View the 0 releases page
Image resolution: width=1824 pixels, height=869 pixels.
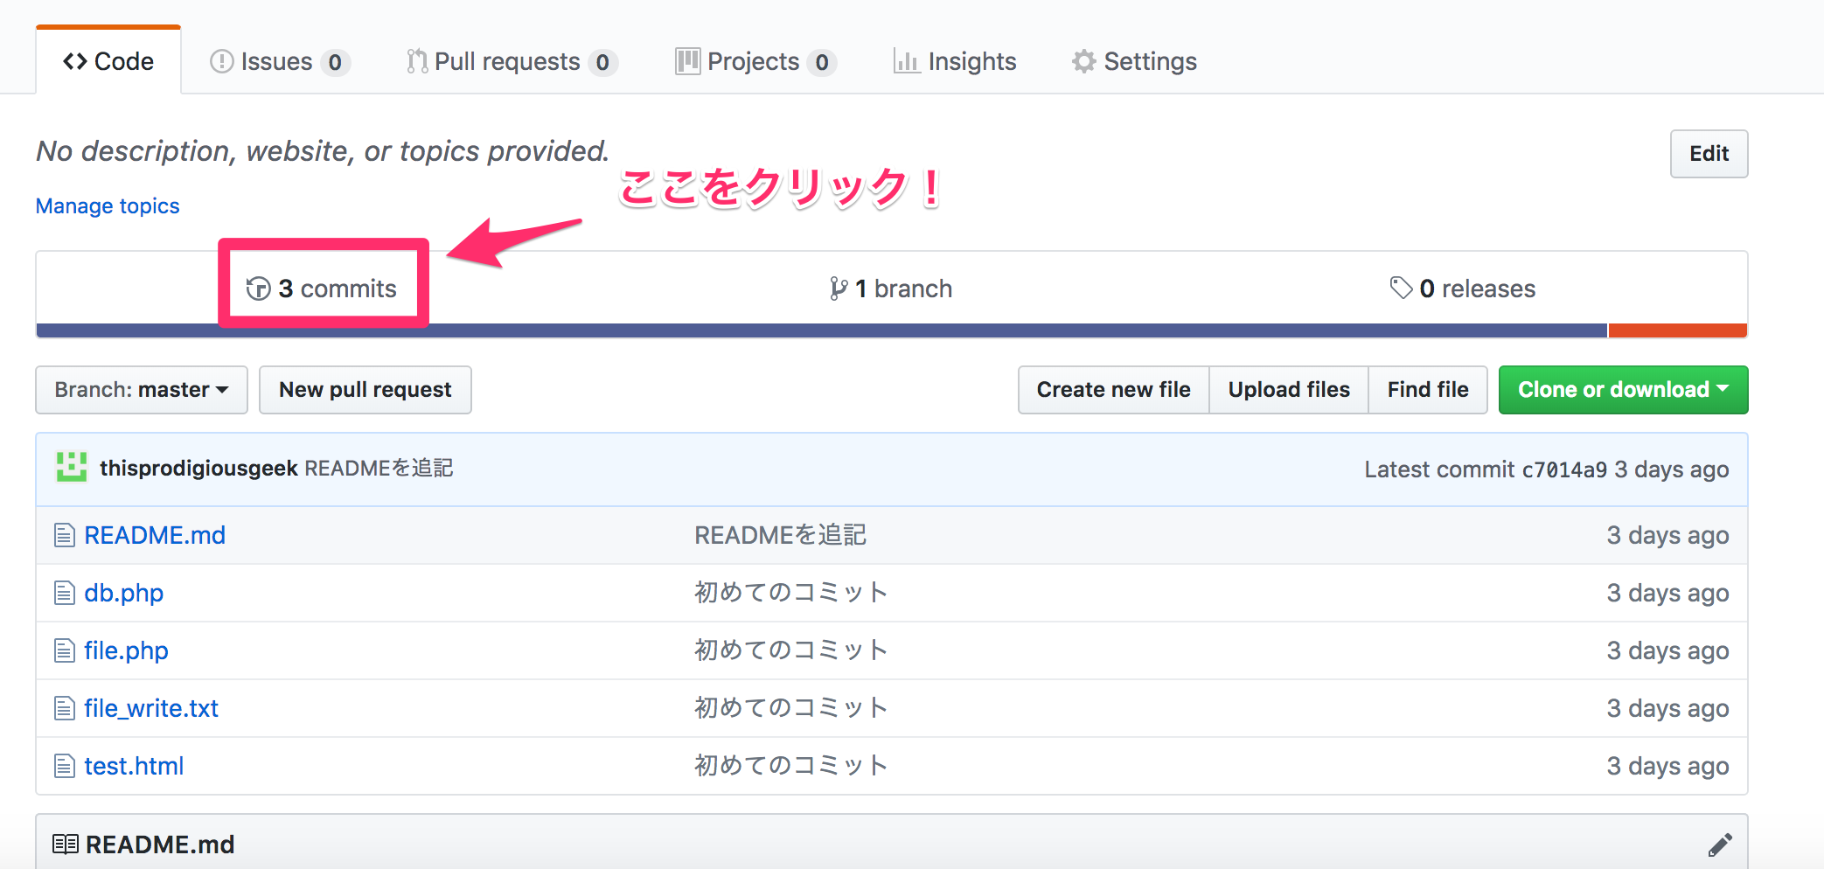[1462, 289]
